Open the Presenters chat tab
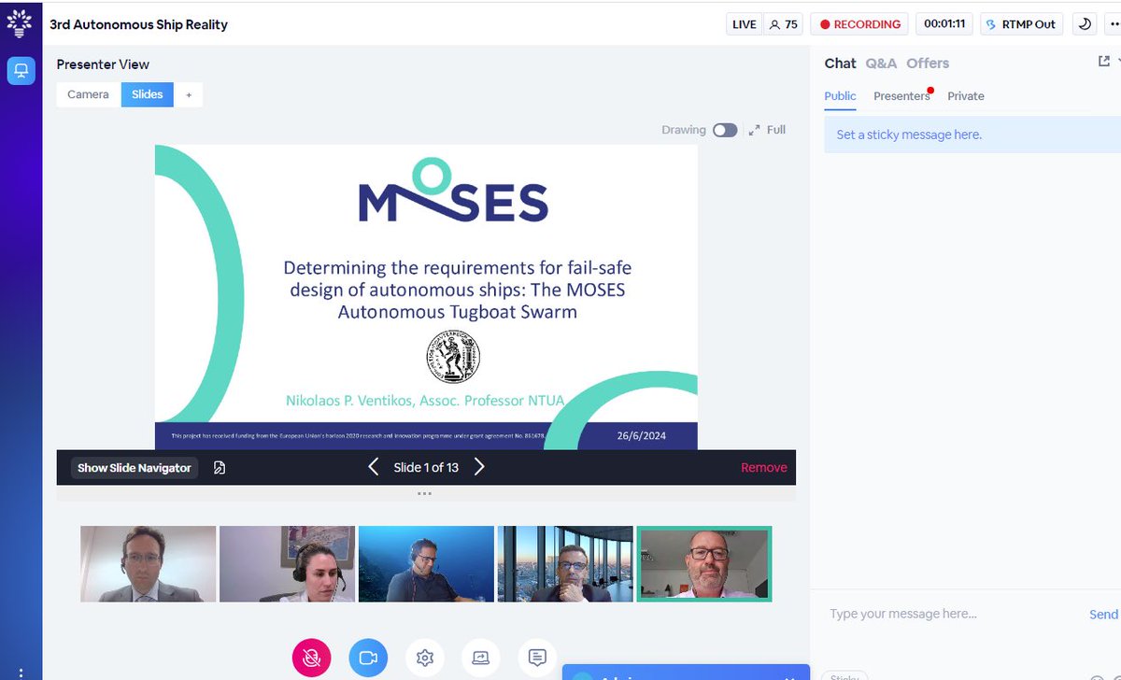This screenshot has width=1121, height=680. coord(901,95)
